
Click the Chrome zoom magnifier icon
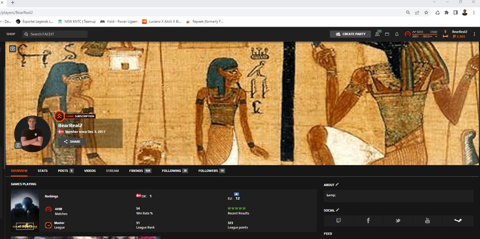pyautogui.click(x=408, y=12)
